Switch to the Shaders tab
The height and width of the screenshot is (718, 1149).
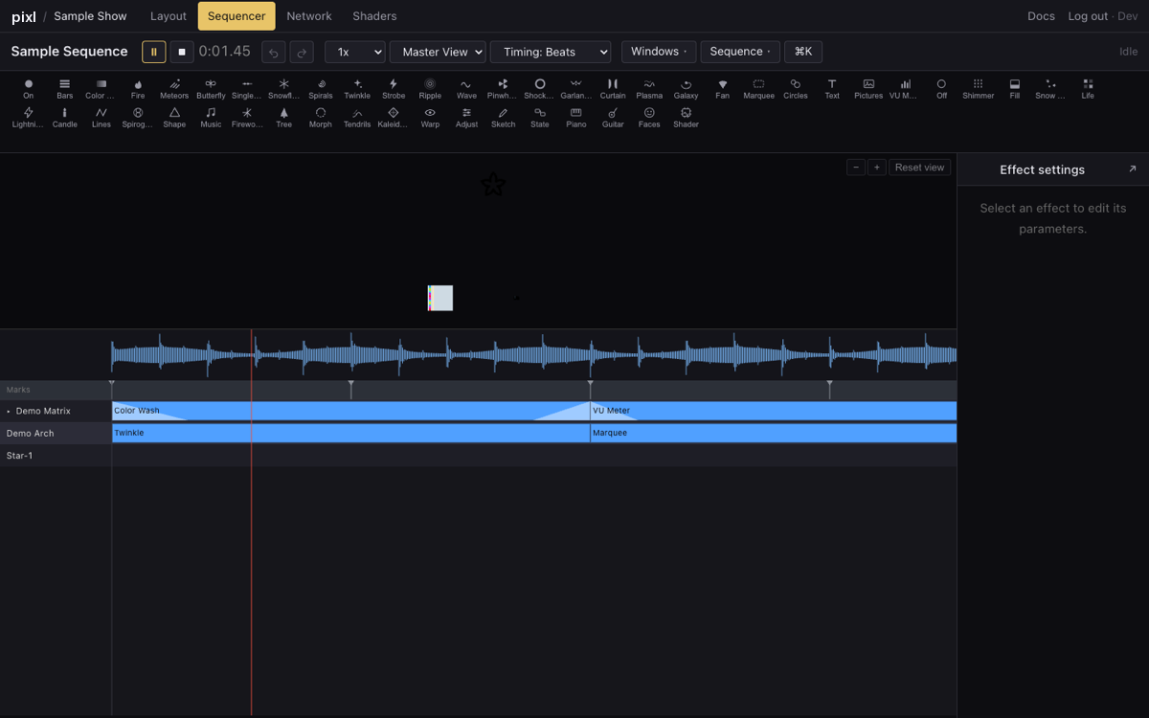(x=374, y=16)
